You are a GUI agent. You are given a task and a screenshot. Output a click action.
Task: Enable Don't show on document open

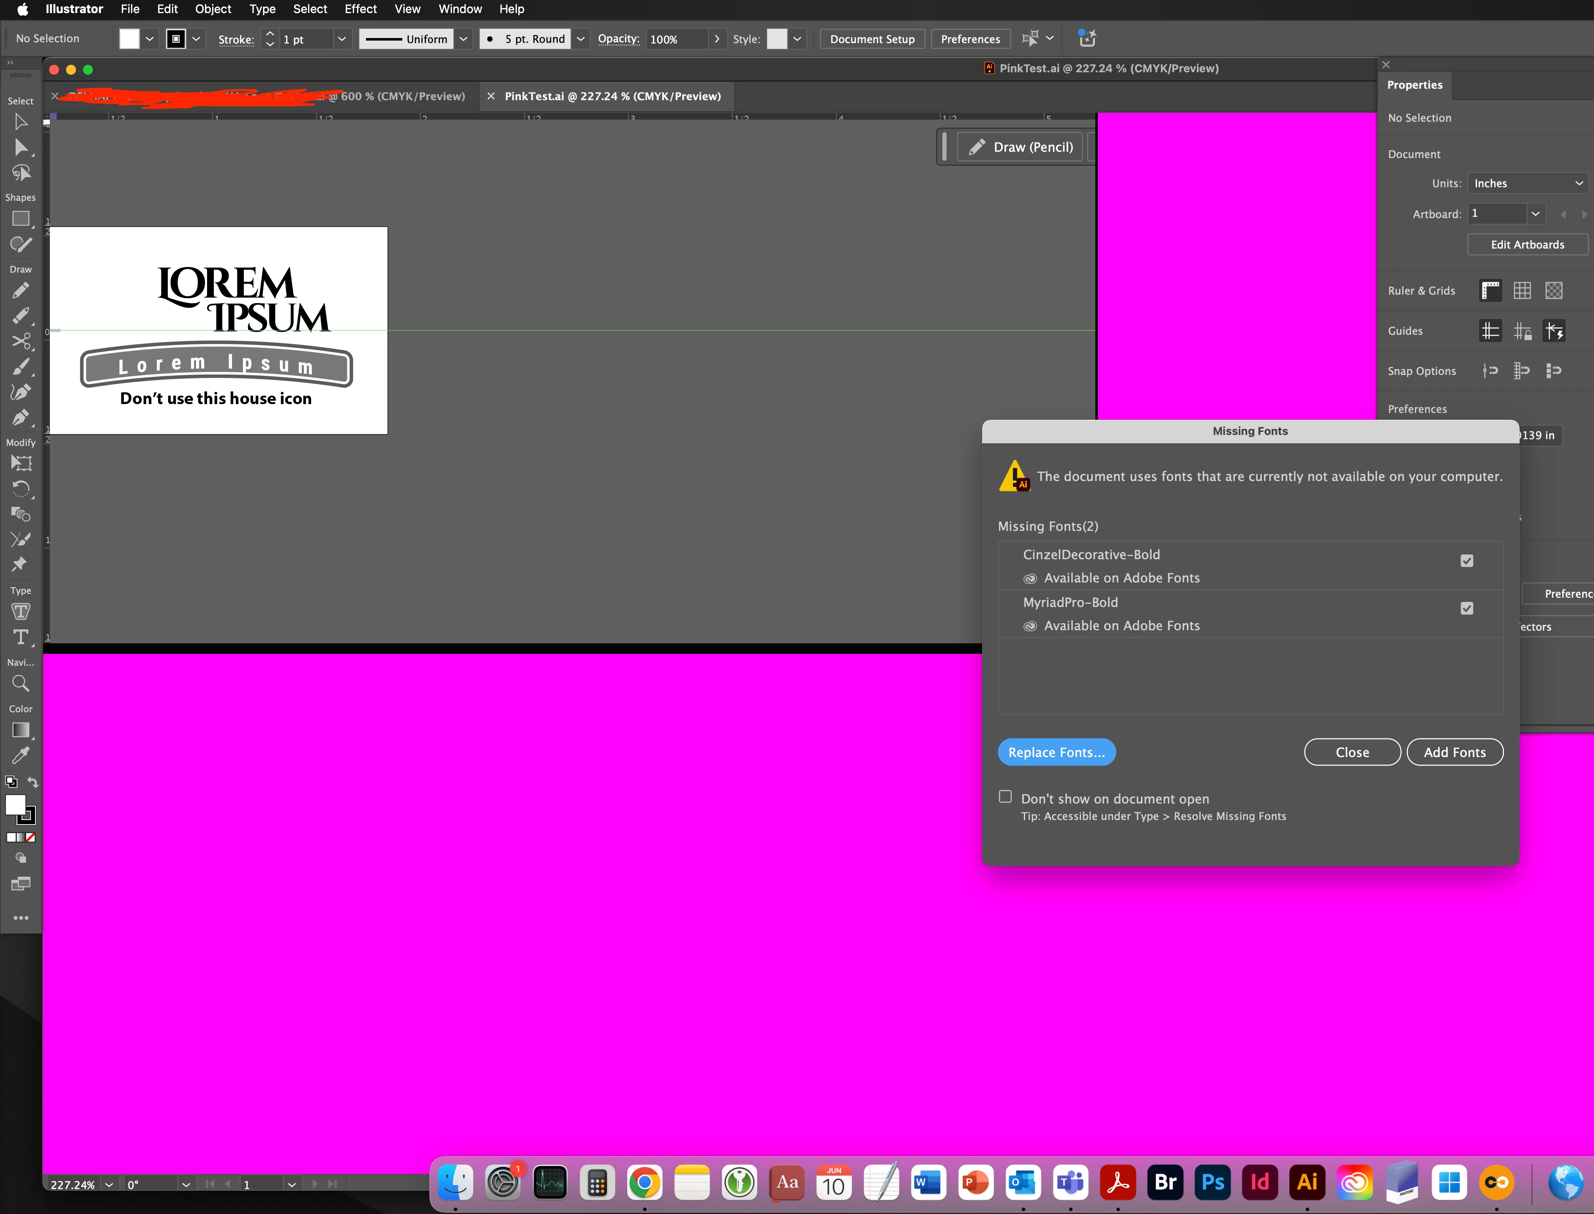[x=1004, y=796]
